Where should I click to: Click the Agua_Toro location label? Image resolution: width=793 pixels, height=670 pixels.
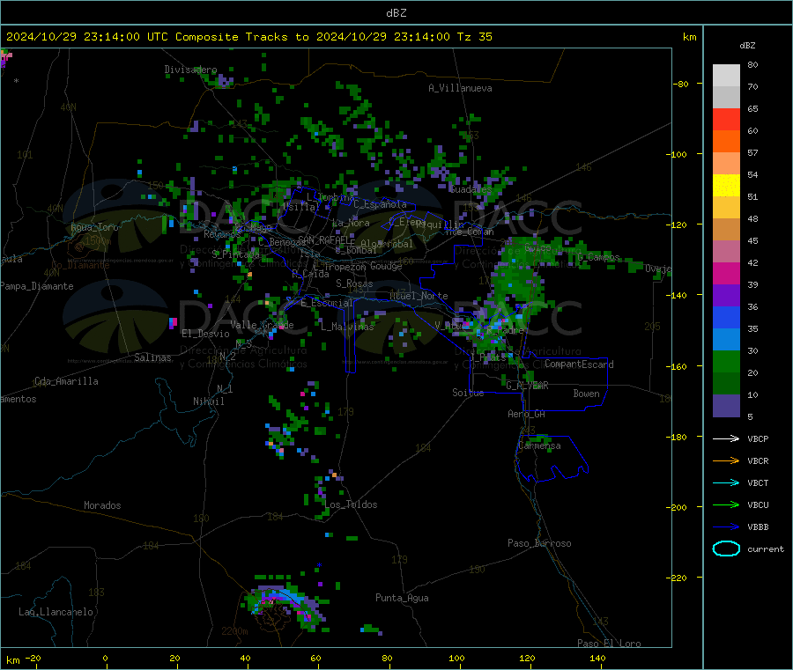94,227
